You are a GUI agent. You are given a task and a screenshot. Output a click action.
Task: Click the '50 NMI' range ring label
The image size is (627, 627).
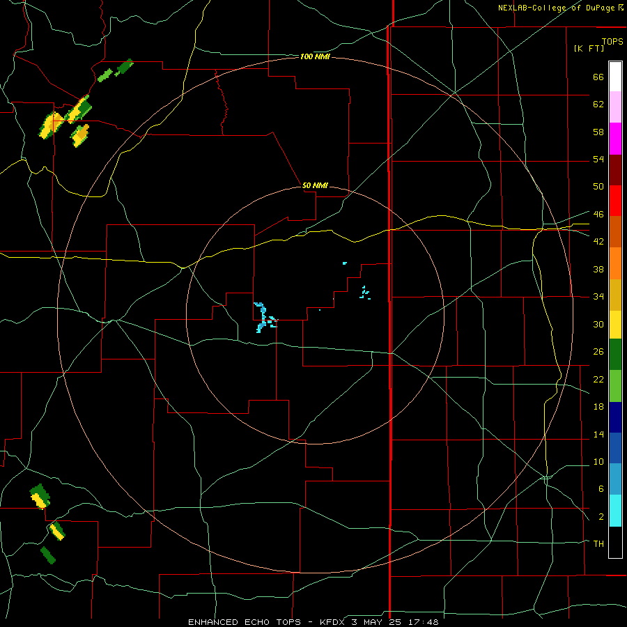click(315, 185)
